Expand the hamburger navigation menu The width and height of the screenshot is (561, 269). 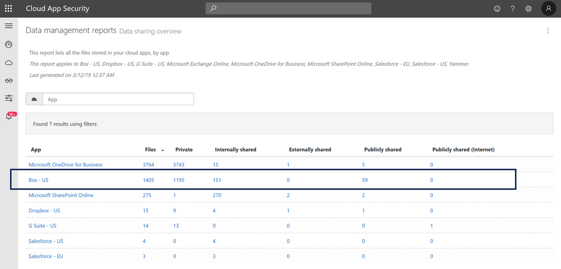tap(9, 26)
